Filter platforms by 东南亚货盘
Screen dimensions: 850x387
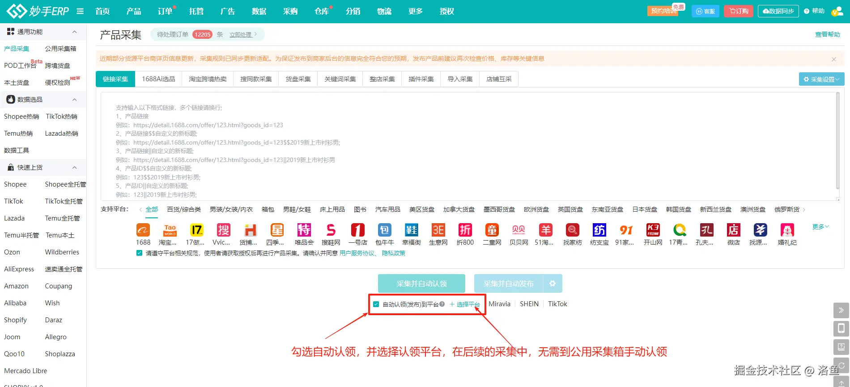coord(607,209)
